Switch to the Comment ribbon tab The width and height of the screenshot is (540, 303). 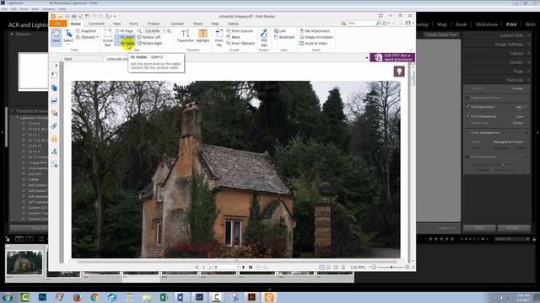click(x=96, y=24)
